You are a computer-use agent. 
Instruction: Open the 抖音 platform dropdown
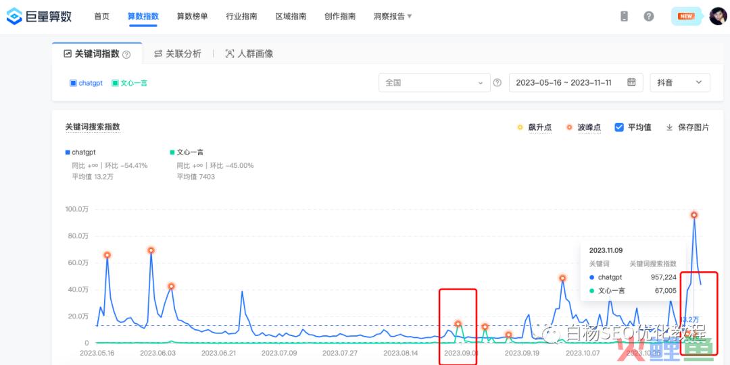(x=680, y=83)
